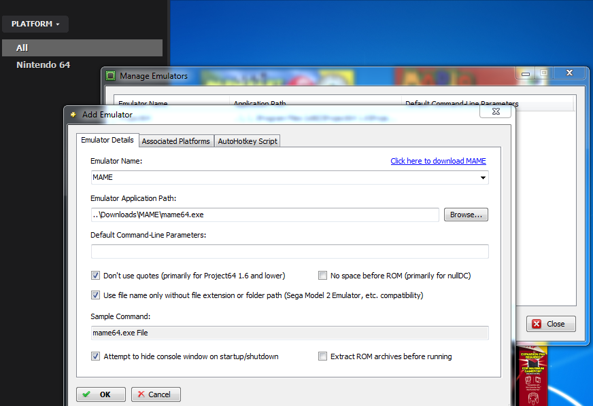Click the download MAME link

(438, 161)
